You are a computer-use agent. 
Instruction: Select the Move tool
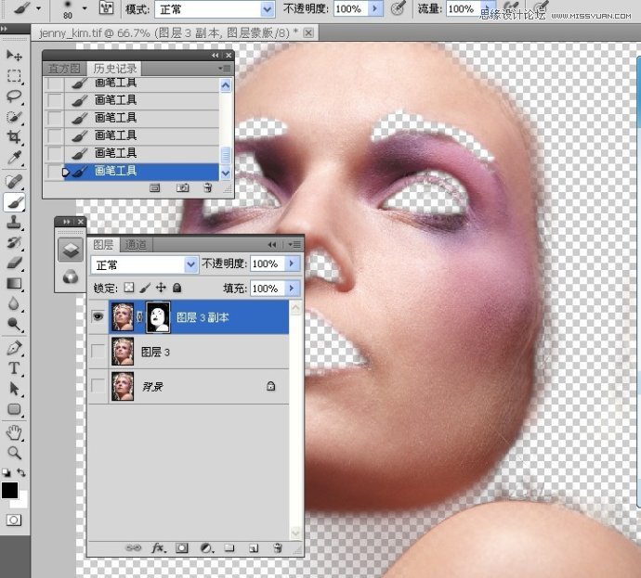click(14, 56)
